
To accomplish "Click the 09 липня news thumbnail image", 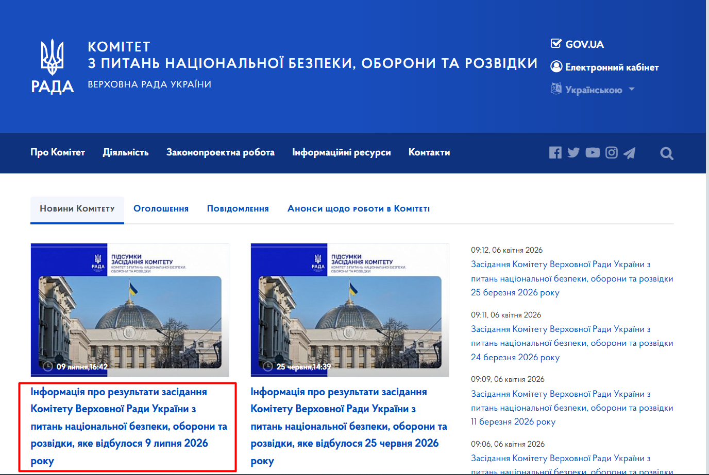I will pyautogui.click(x=130, y=310).
